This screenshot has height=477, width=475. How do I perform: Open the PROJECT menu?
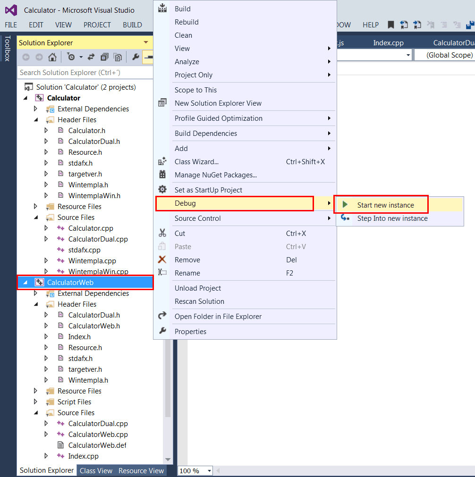tap(97, 25)
